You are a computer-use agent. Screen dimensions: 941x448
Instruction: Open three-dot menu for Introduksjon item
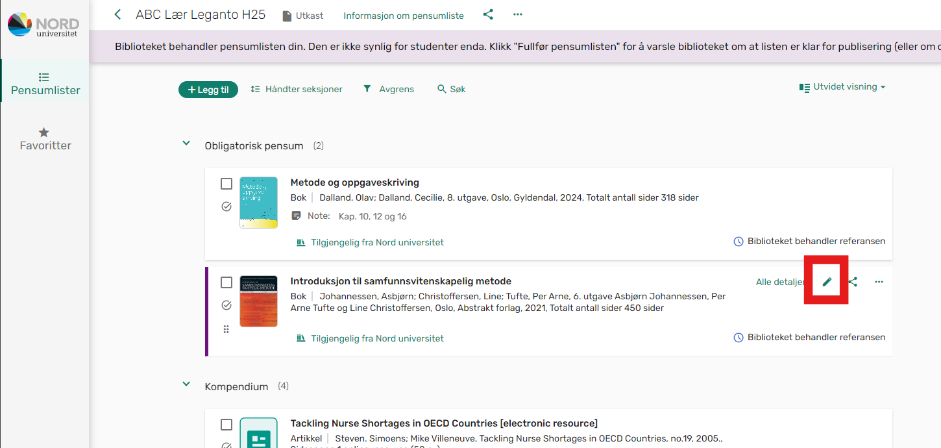(x=879, y=282)
